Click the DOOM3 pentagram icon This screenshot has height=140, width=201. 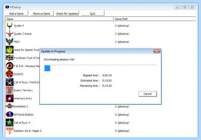tap(10, 74)
